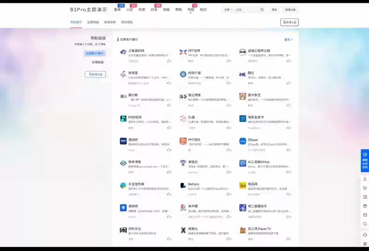369x251 pixels.
Task: Click 申请入驻 button at top right
Action: coord(289,22)
